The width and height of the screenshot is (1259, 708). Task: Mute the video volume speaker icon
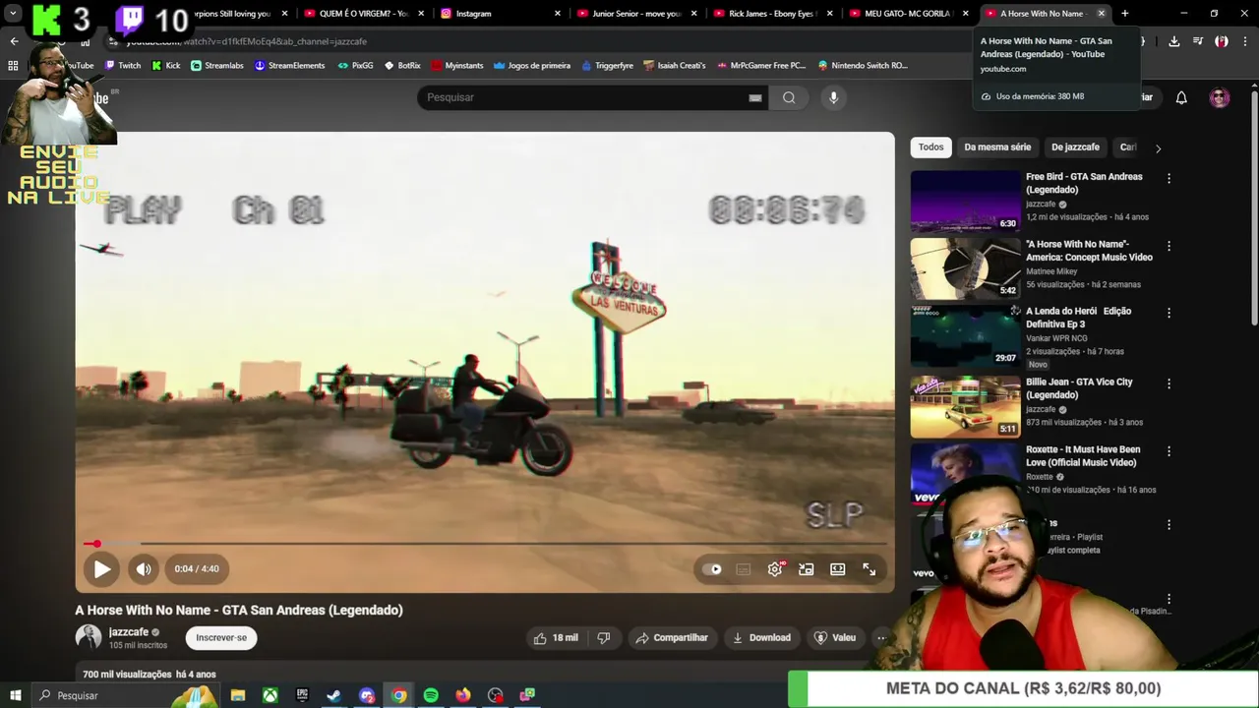click(144, 568)
